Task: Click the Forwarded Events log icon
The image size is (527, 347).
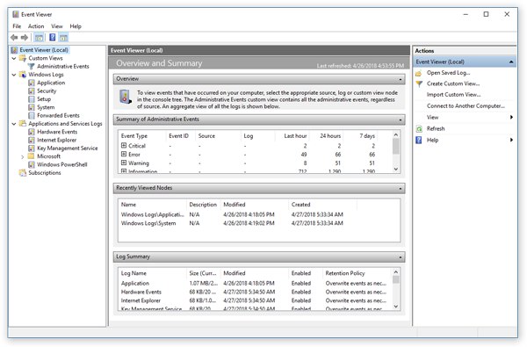Action: (x=32, y=115)
